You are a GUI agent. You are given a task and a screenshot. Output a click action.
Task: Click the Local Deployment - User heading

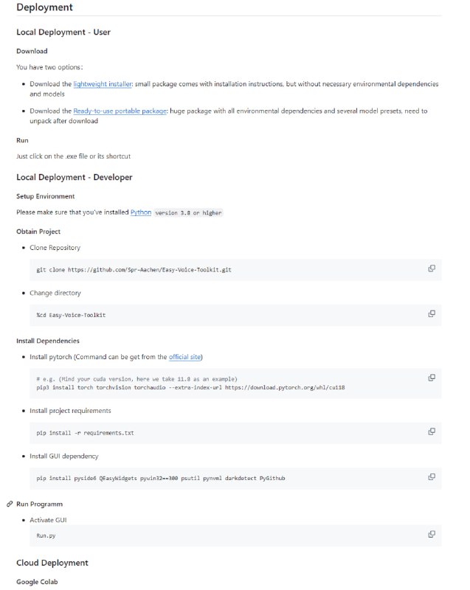pos(63,32)
